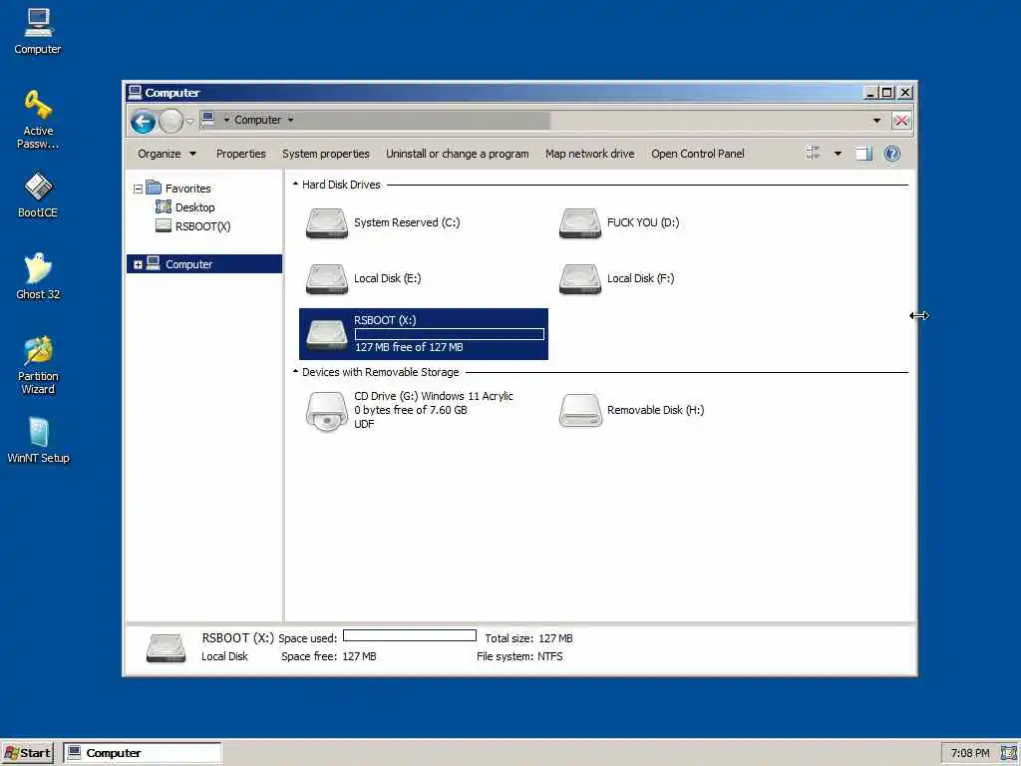Open the Organize menu
This screenshot has width=1021, height=766.
pyautogui.click(x=167, y=154)
